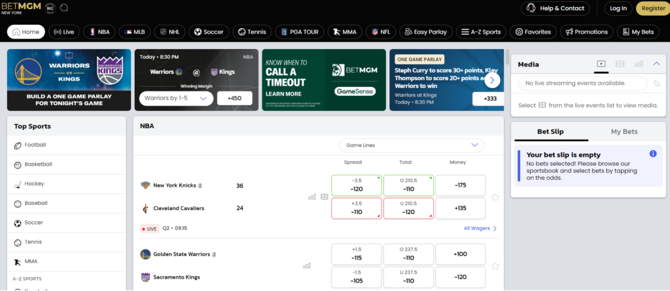This screenshot has width=670, height=291.
Task: Open A-Z Sports menu
Action: click(481, 32)
